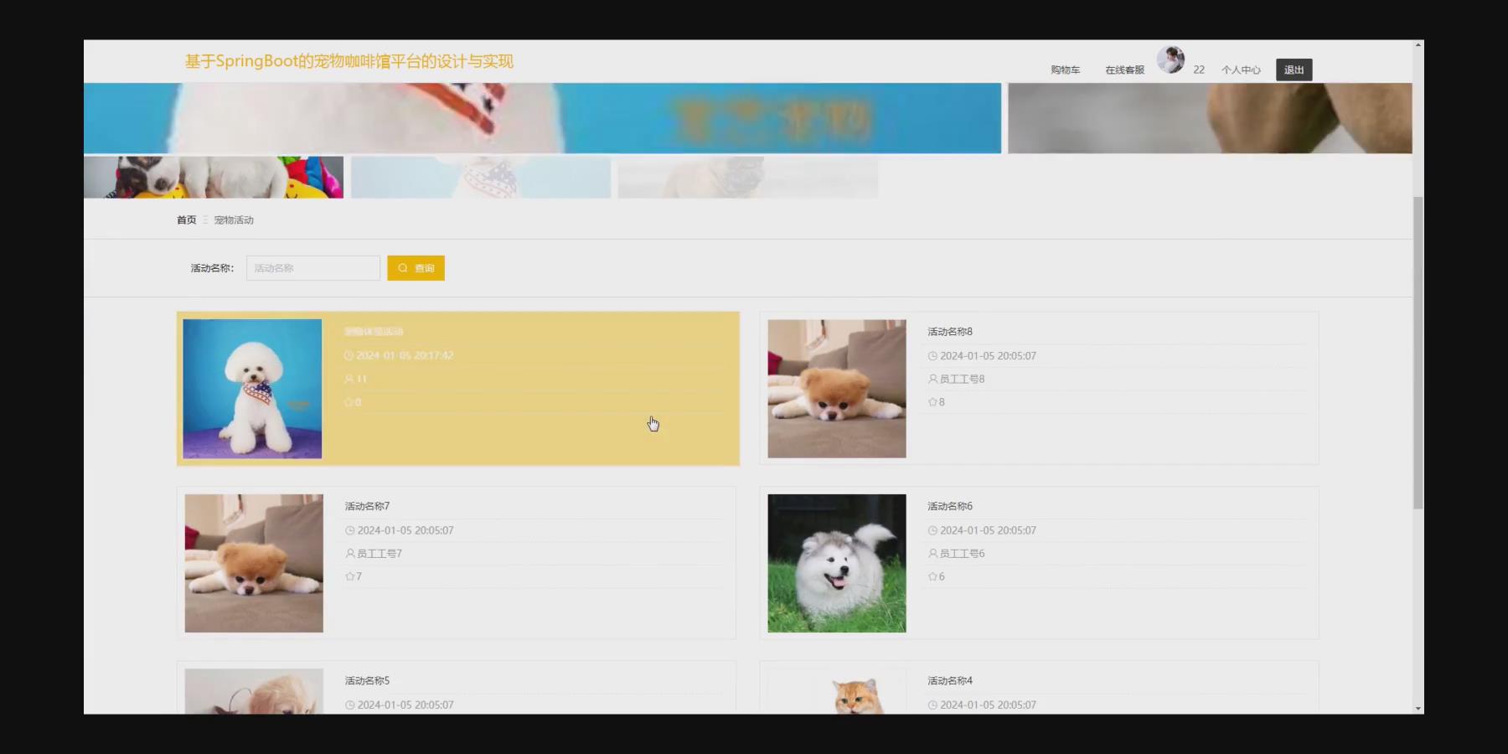Open 活动名称7 activity title
Image resolution: width=1508 pixels, height=754 pixels.
pos(367,506)
